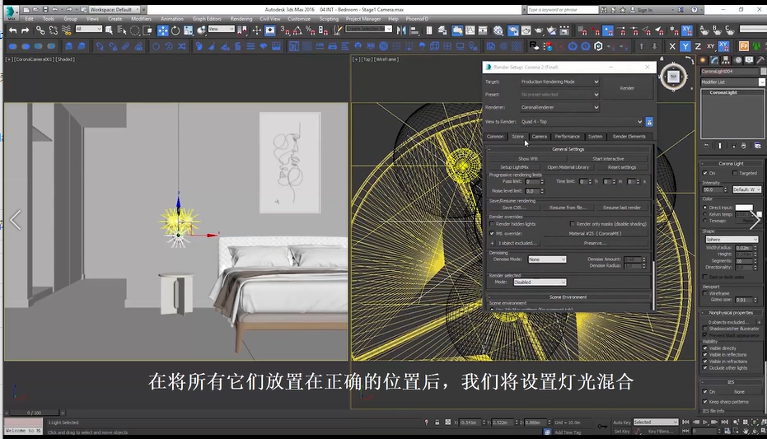Open the Modifiers menu

point(141,19)
